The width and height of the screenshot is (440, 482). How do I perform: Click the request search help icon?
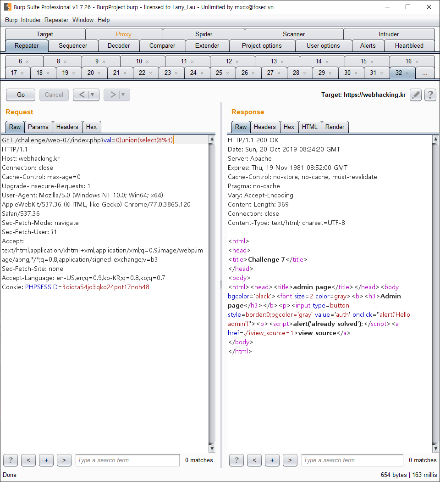(11, 460)
